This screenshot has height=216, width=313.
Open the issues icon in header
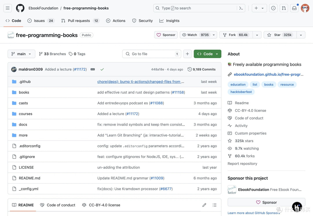point(273,8)
